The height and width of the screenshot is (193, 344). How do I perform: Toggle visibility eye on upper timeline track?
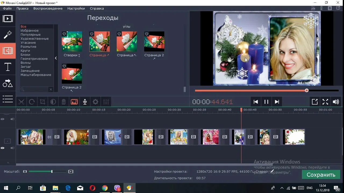point(3,119)
